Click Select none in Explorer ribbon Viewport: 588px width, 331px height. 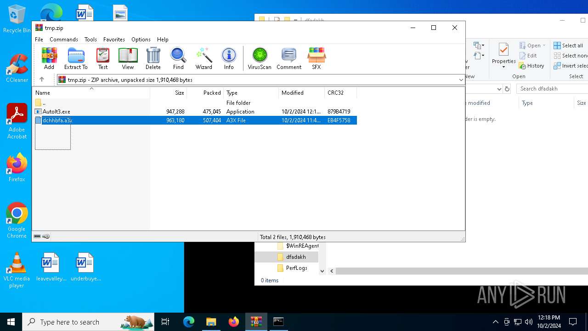[x=571, y=56]
